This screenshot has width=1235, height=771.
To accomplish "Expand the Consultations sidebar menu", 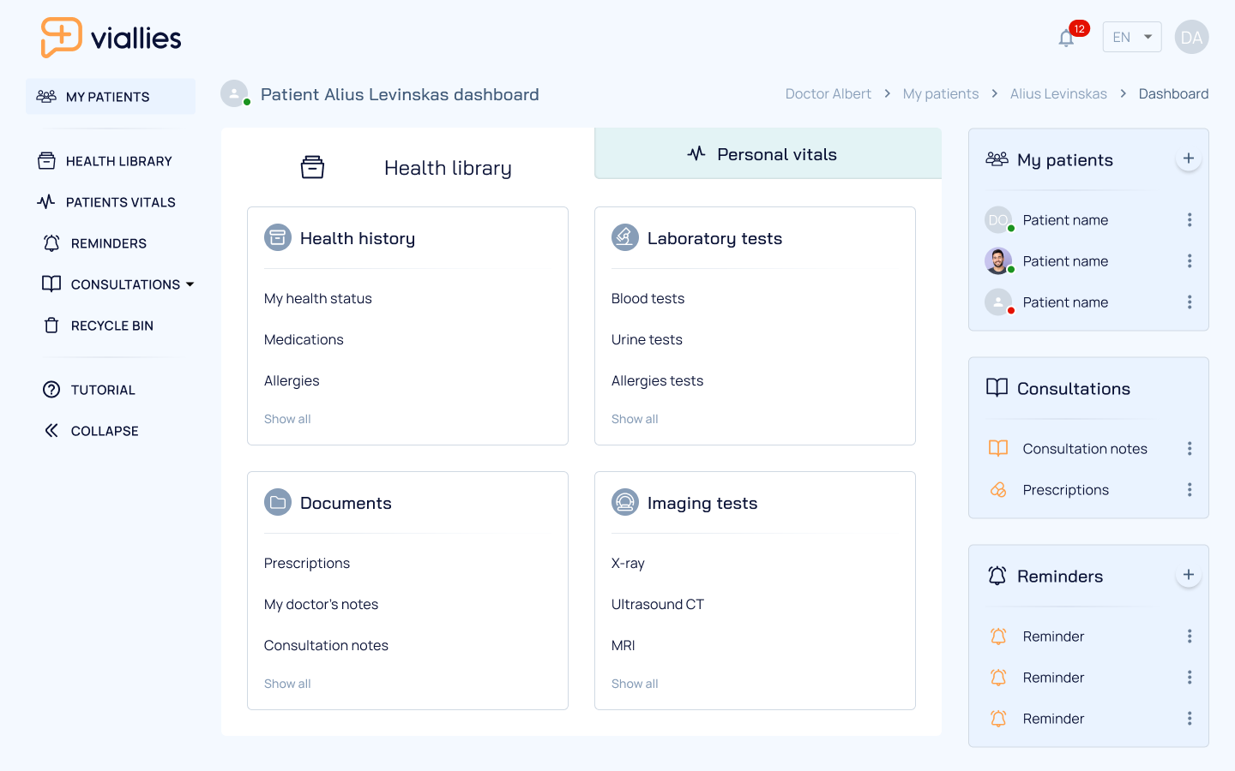I will (118, 284).
